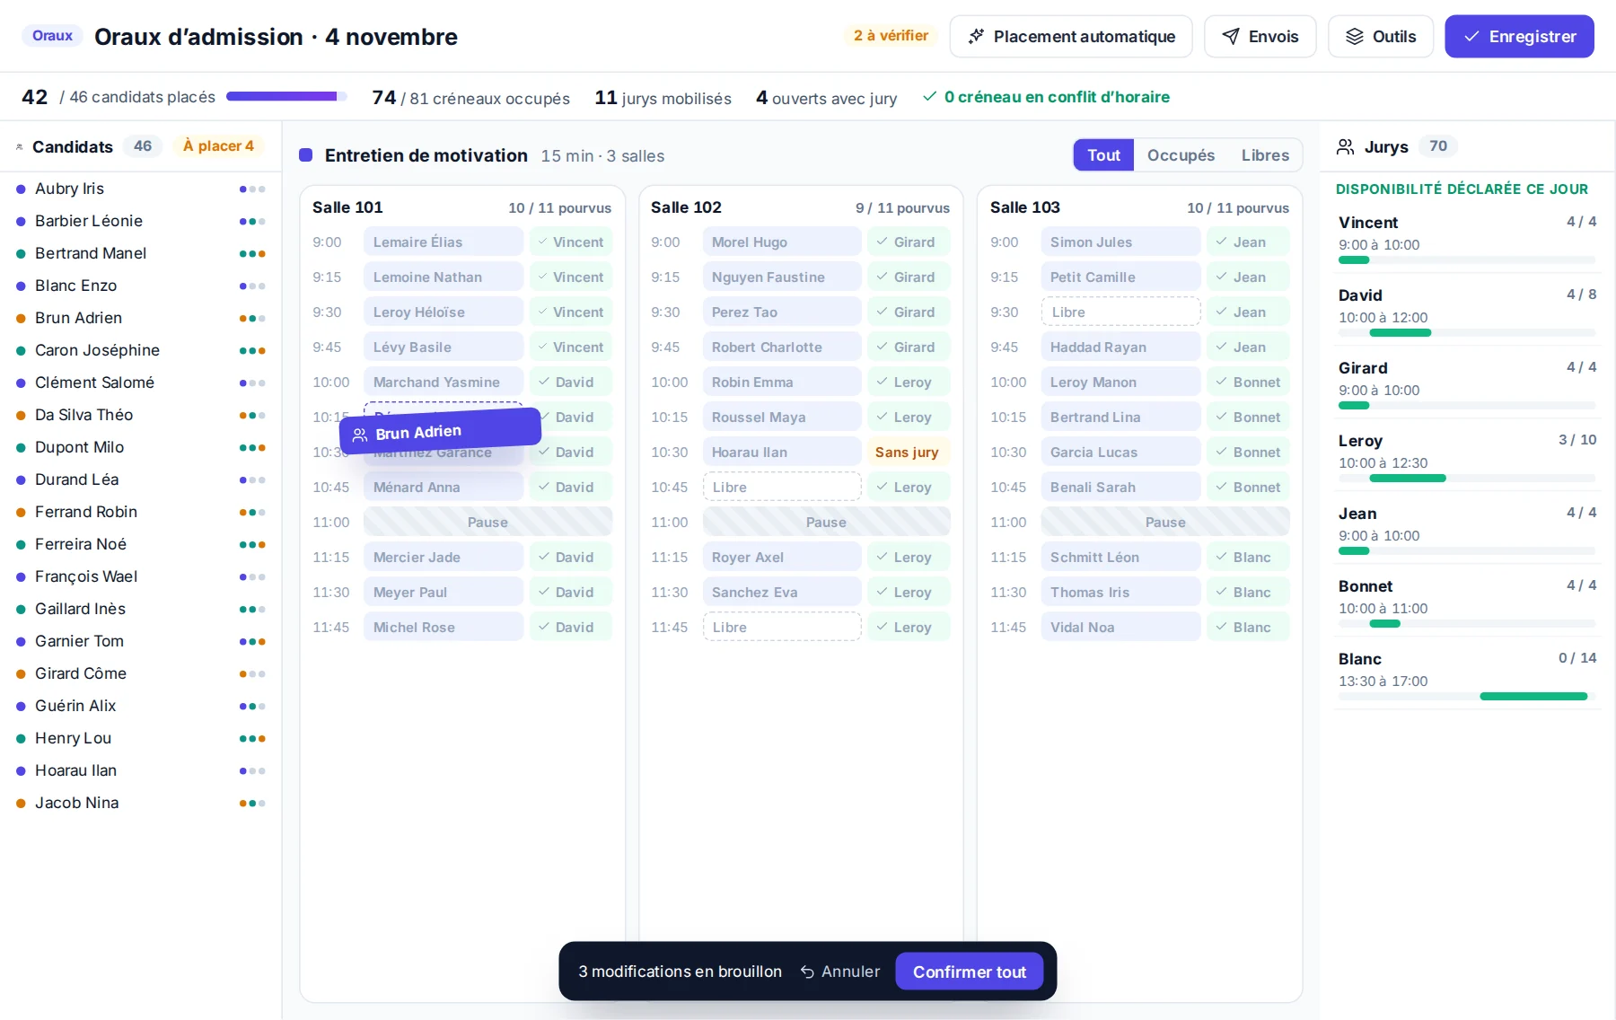Click the Jurys people icon
Screen dimensions: 1616x1020
point(1345,146)
